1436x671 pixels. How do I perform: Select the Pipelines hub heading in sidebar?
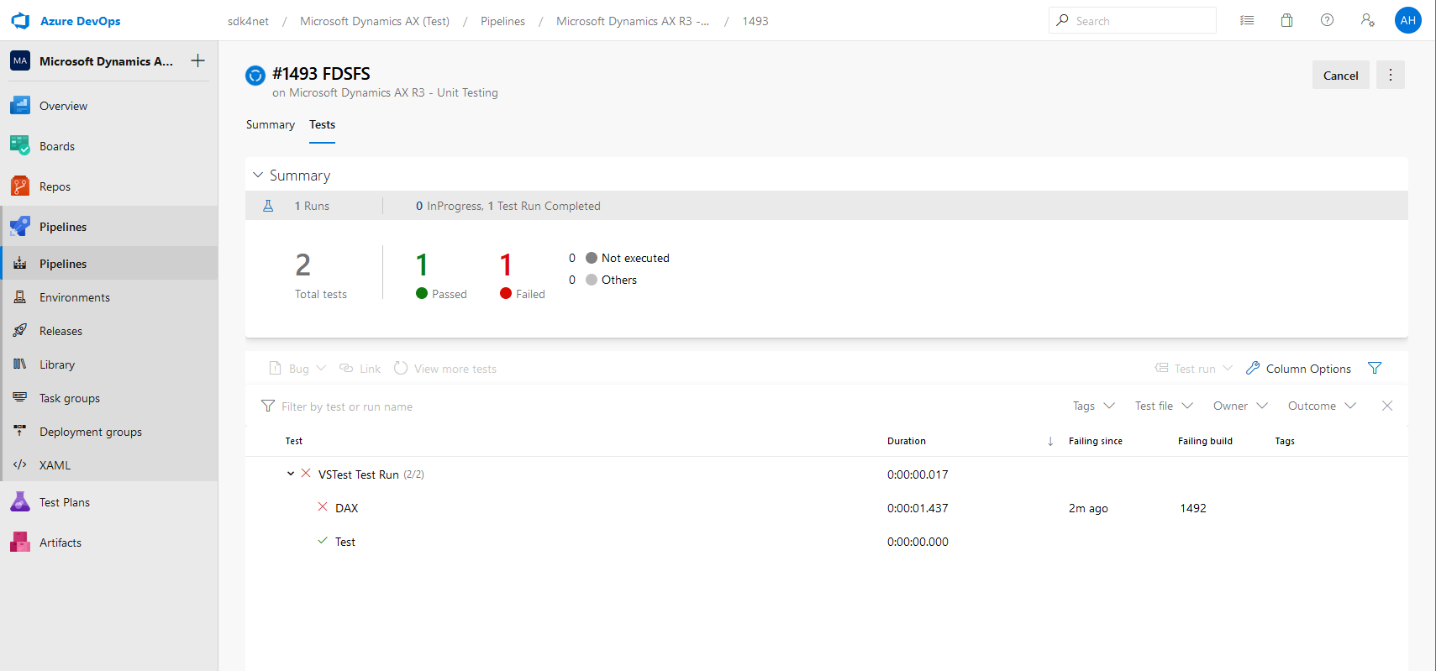pyautogui.click(x=109, y=227)
